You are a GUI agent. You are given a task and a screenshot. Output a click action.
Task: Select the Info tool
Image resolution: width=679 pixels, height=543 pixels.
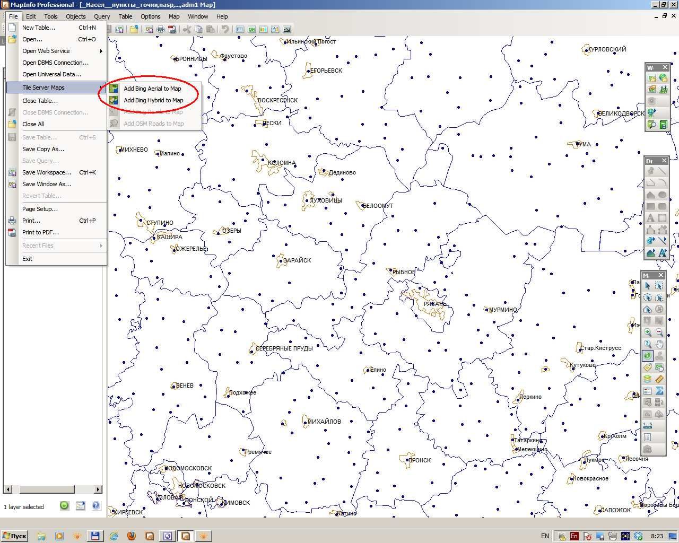(x=648, y=356)
